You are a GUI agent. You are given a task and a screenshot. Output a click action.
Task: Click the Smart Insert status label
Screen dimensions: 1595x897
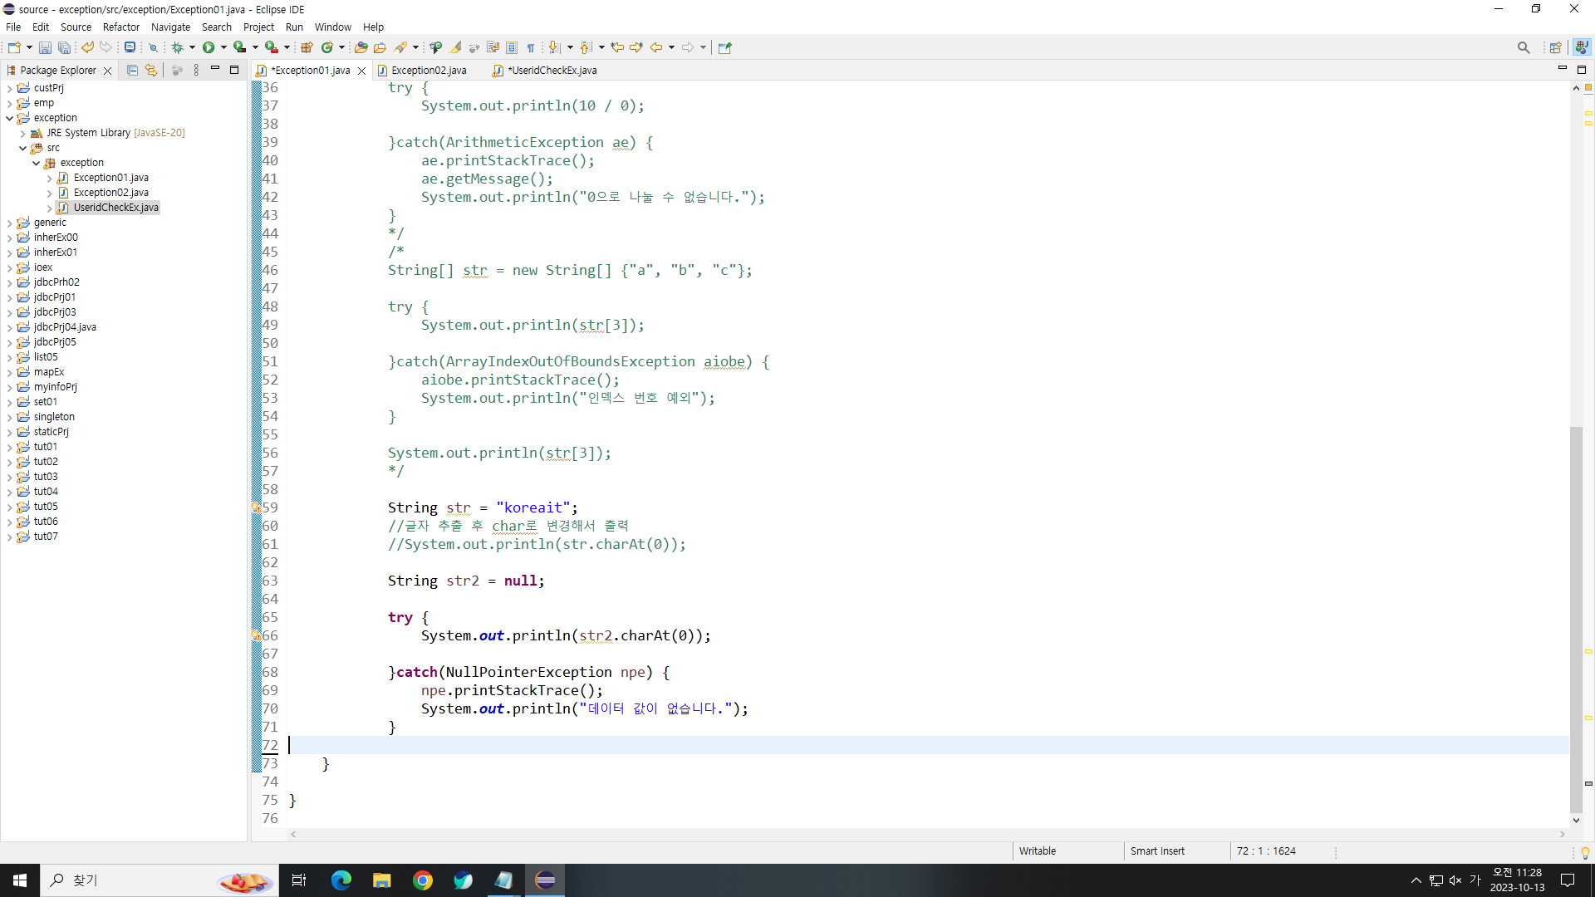click(1156, 851)
